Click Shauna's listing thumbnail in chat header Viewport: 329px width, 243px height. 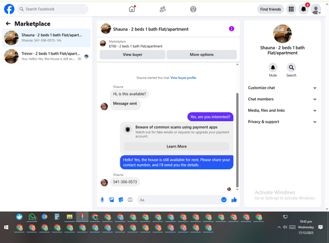106,29
